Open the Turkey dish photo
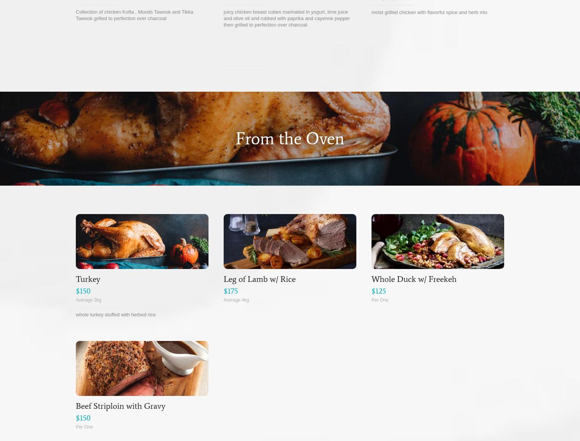Screen dimensions: 580x441 (x=142, y=241)
